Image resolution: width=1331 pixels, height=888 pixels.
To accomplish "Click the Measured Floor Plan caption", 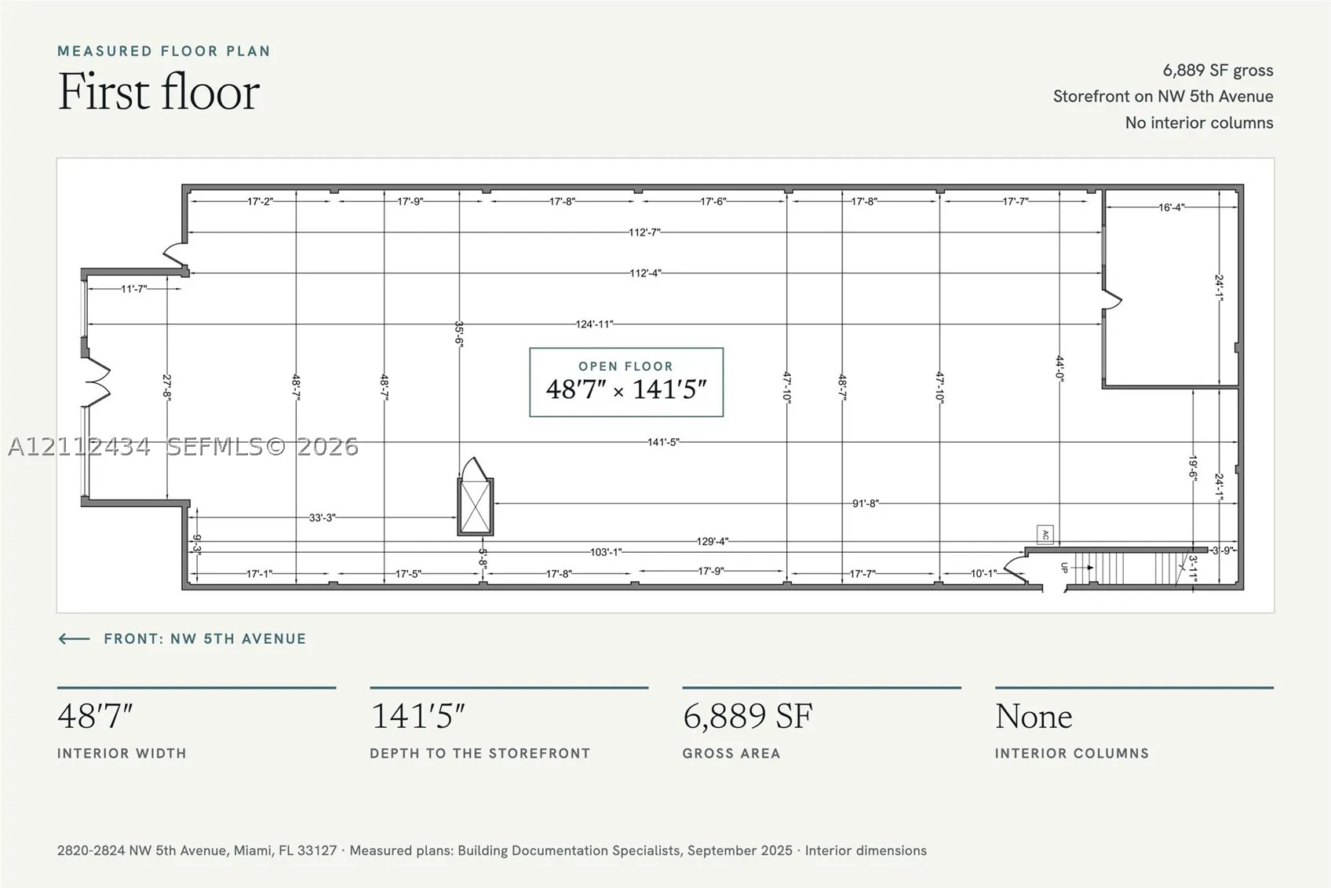I will 164,51.
